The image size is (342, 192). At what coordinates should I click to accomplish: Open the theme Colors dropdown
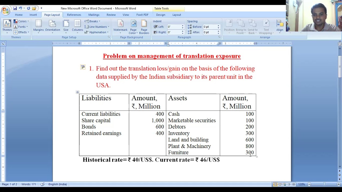[21, 21]
